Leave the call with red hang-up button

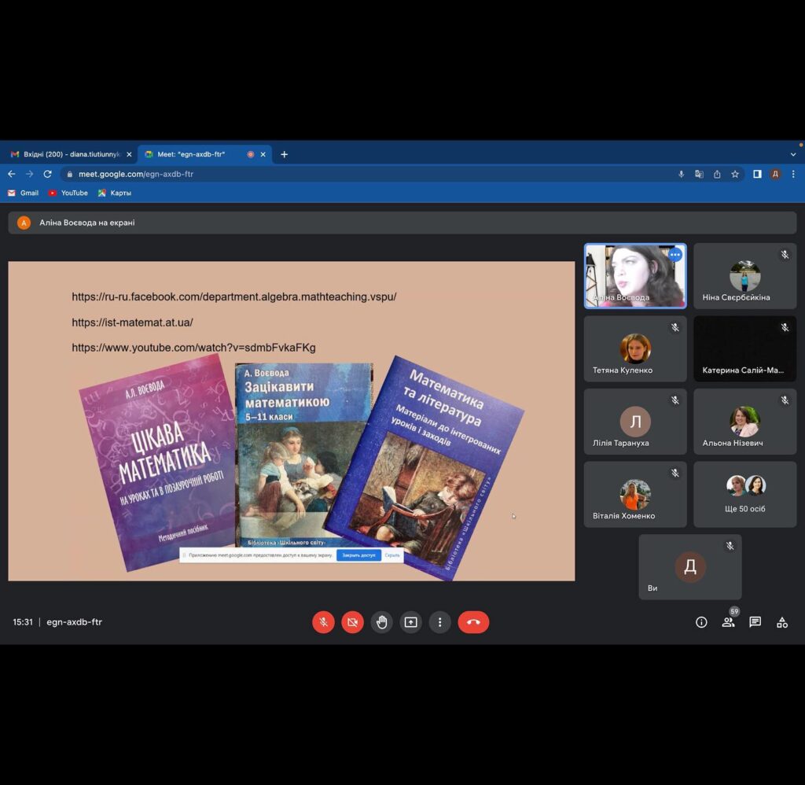pyautogui.click(x=473, y=622)
